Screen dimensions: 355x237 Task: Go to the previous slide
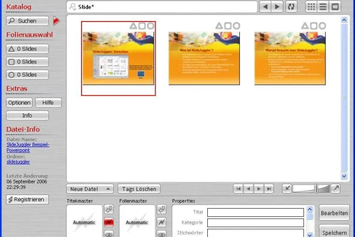coord(249,188)
